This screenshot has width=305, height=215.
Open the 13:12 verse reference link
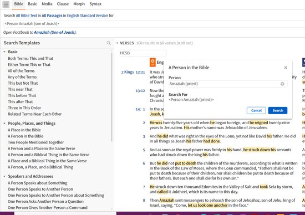click(140, 90)
